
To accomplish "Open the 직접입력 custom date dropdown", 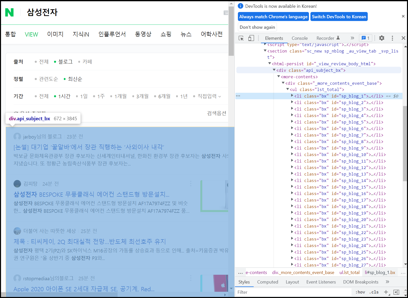I will click(207, 96).
